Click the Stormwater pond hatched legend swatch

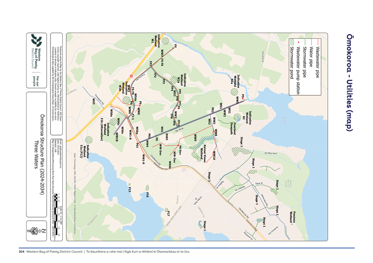292,42
